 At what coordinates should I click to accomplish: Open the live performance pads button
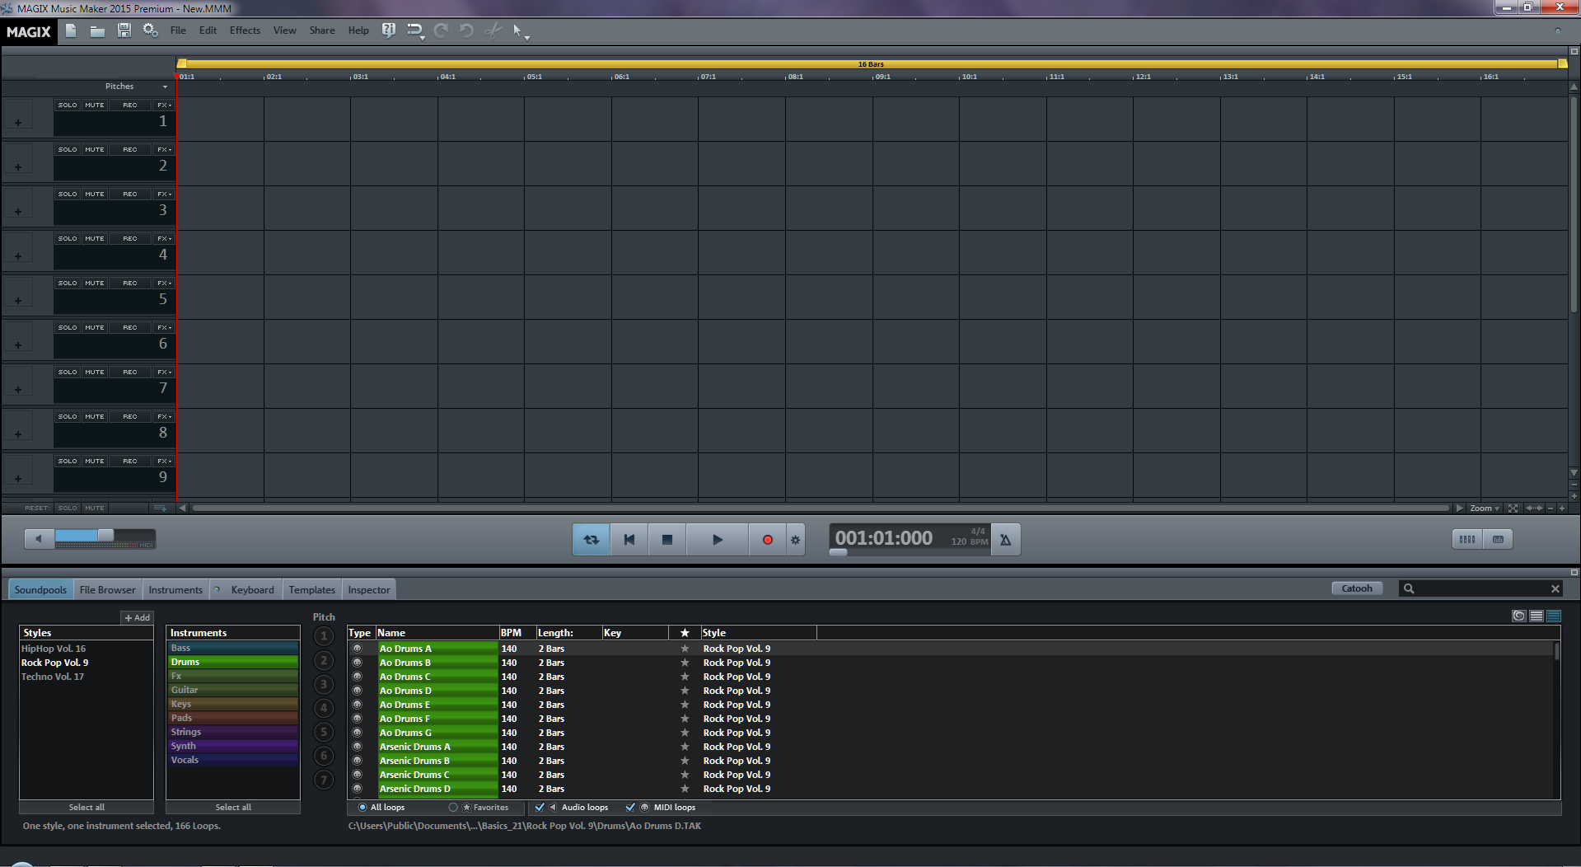1498,539
